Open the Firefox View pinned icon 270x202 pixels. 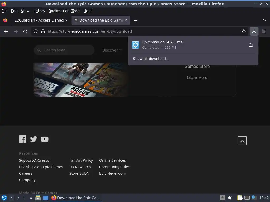click(5, 20)
